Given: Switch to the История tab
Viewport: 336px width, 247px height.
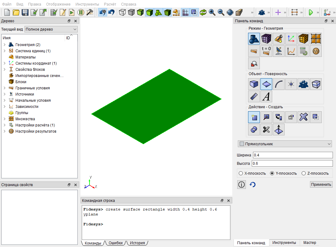Looking at the screenshot, I should point(137,243).
